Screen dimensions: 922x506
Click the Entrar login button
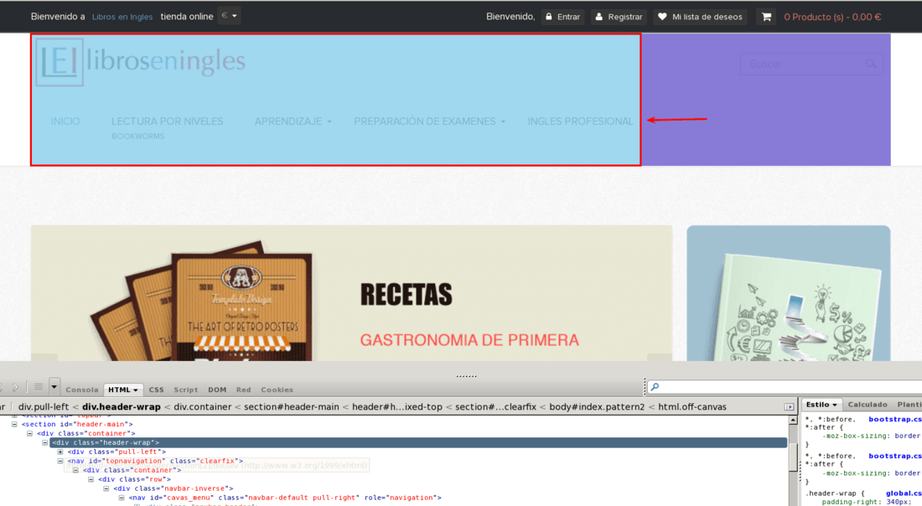click(562, 17)
